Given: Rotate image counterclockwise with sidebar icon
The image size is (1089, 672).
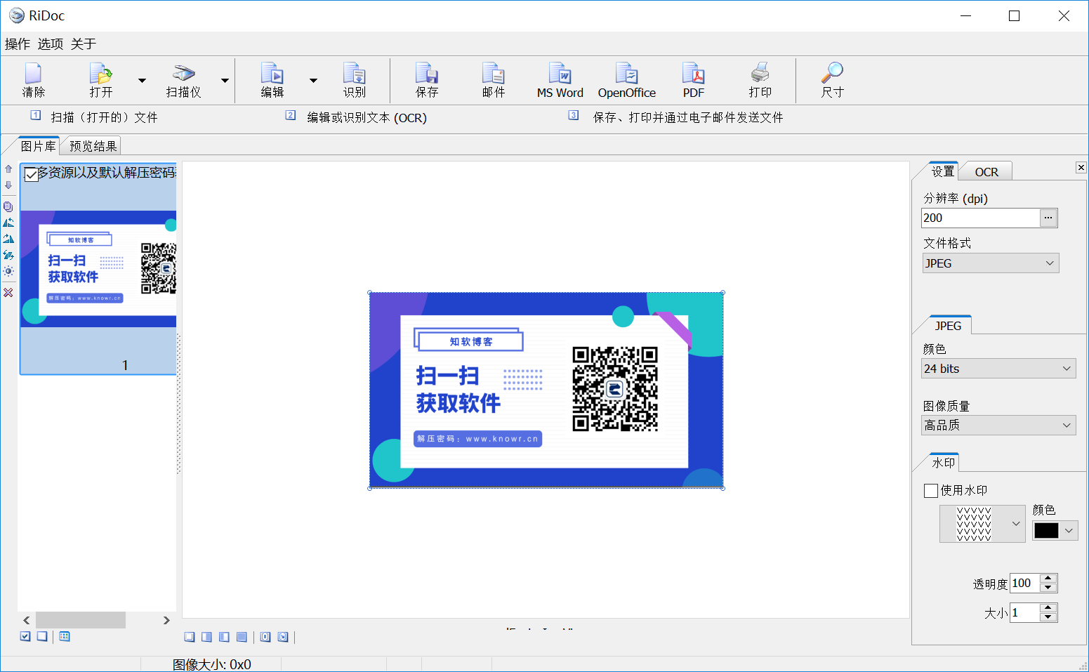Looking at the screenshot, I should 8,223.
